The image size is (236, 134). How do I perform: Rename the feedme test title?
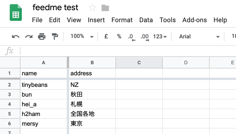pos(55,7)
